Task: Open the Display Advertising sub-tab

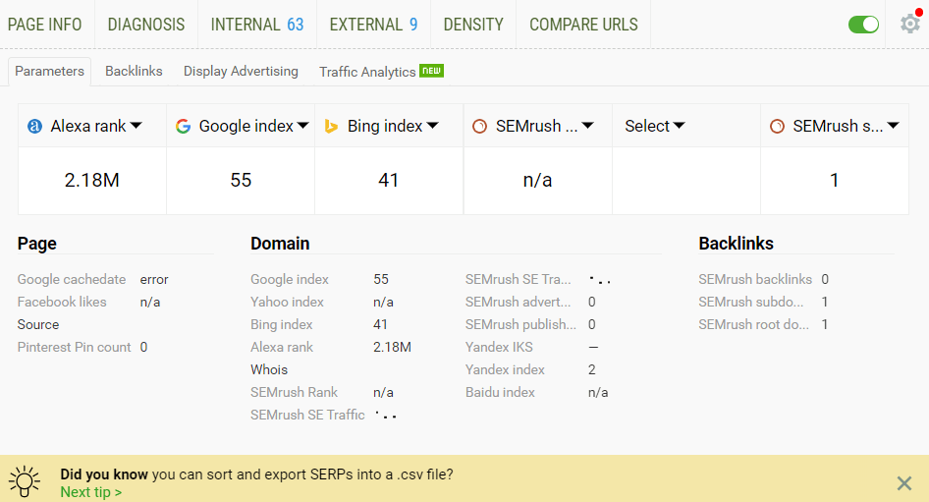Action: [x=241, y=71]
